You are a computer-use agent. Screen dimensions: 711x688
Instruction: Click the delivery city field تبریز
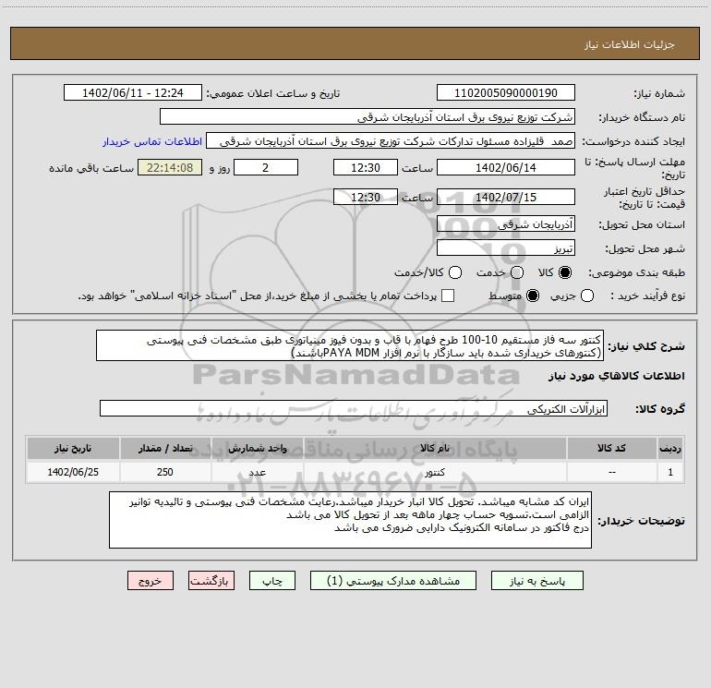[506, 248]
